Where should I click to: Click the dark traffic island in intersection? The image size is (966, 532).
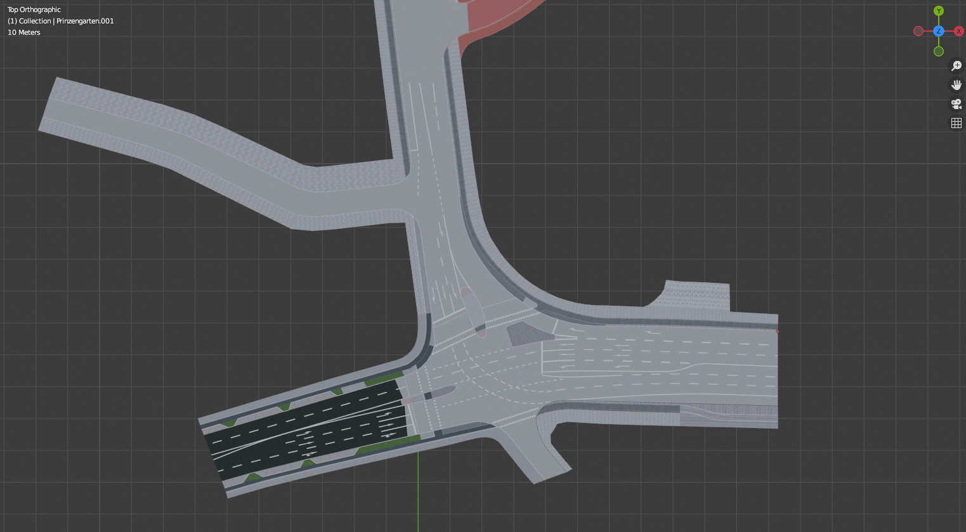coord(523,334)
